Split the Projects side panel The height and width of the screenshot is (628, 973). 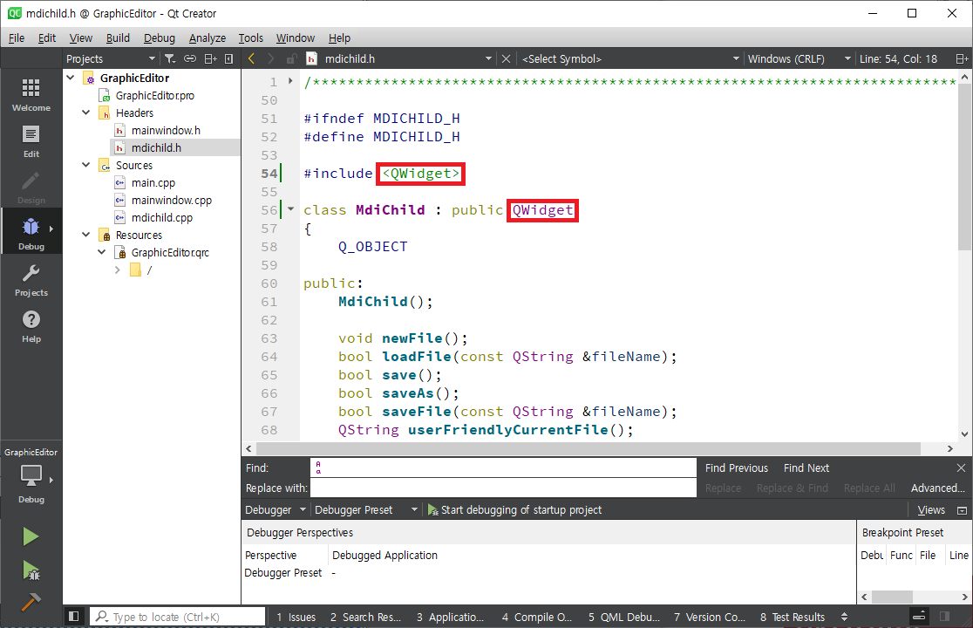210,59
